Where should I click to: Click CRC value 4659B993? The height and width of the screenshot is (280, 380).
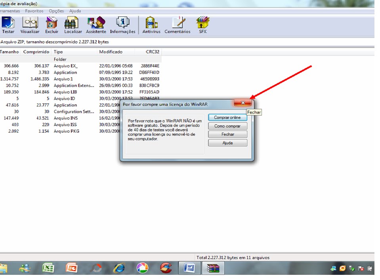click(149, 79)
